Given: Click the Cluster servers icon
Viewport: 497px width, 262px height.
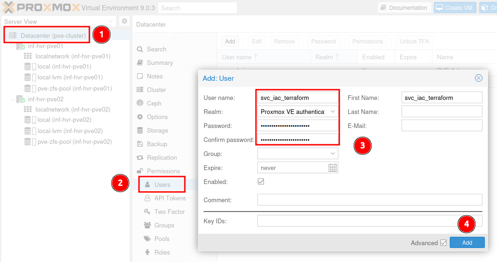Looking at the screenshot, I should click(x=140, y=90).
